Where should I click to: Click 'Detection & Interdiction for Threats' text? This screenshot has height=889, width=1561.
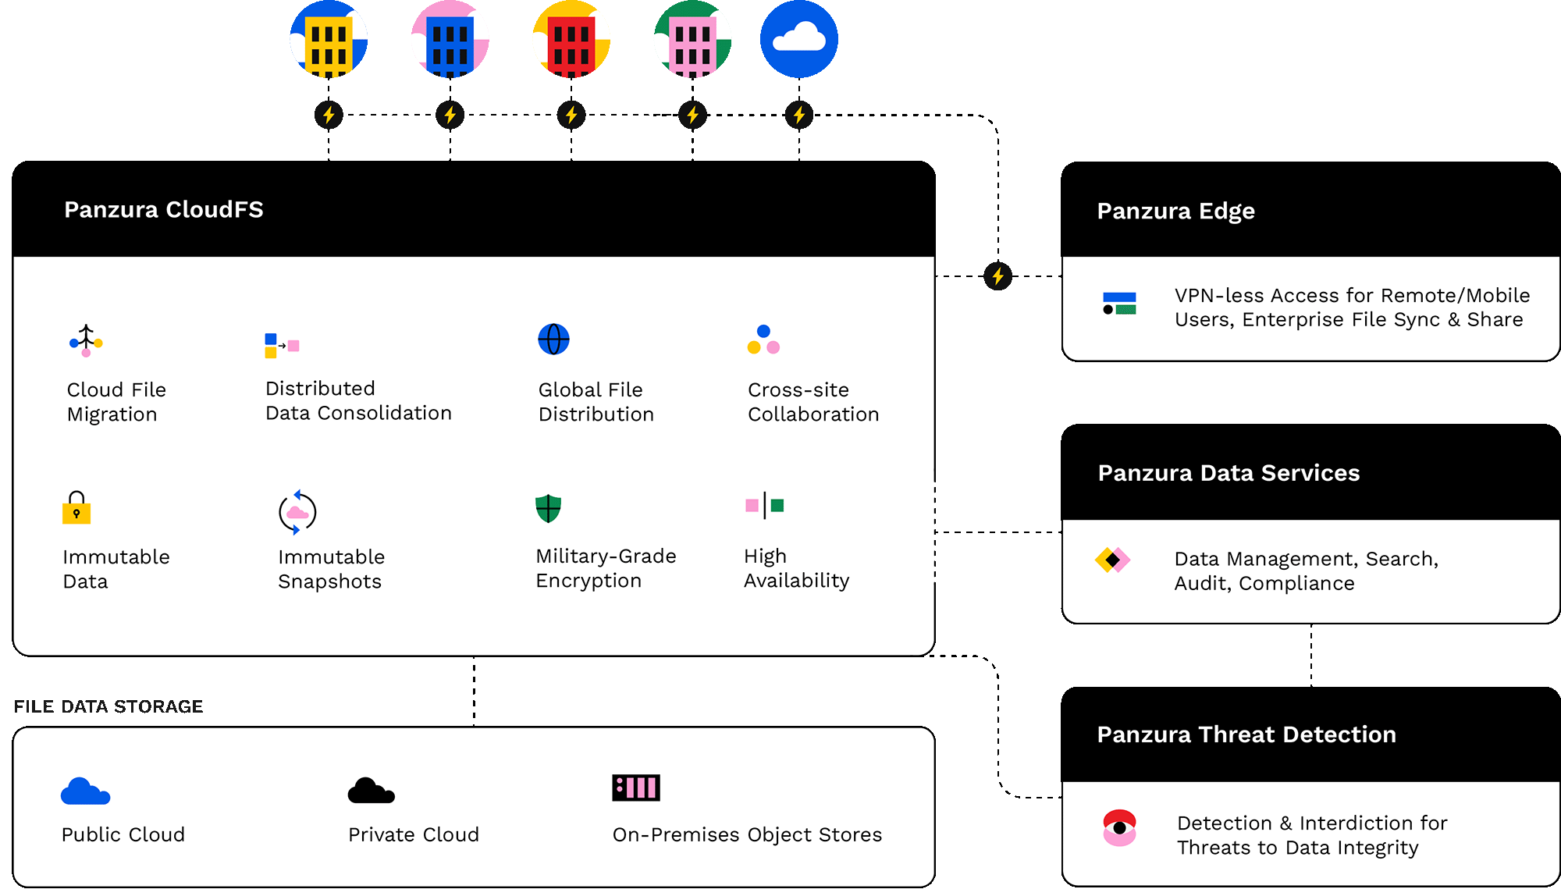pos(1312,835)
